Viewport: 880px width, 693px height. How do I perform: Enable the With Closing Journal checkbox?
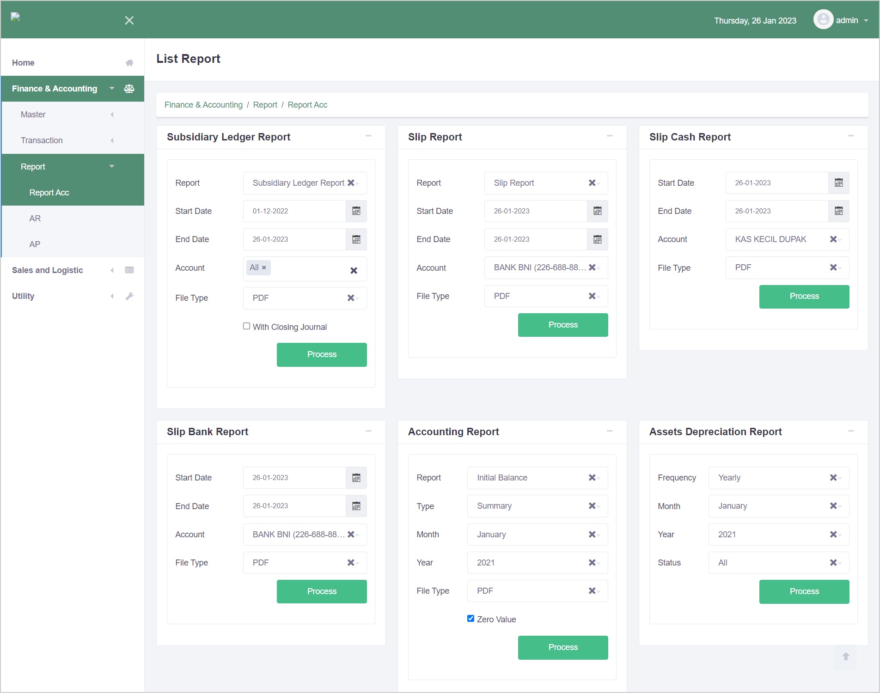click(247, 326)
